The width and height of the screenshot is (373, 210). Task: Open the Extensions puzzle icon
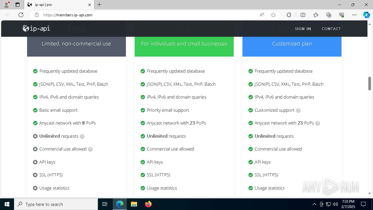tap(289, 15)
